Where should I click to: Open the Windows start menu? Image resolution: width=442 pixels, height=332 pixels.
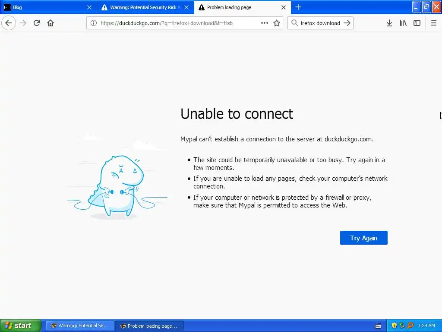pyautogui.click(x=21, y=326)
